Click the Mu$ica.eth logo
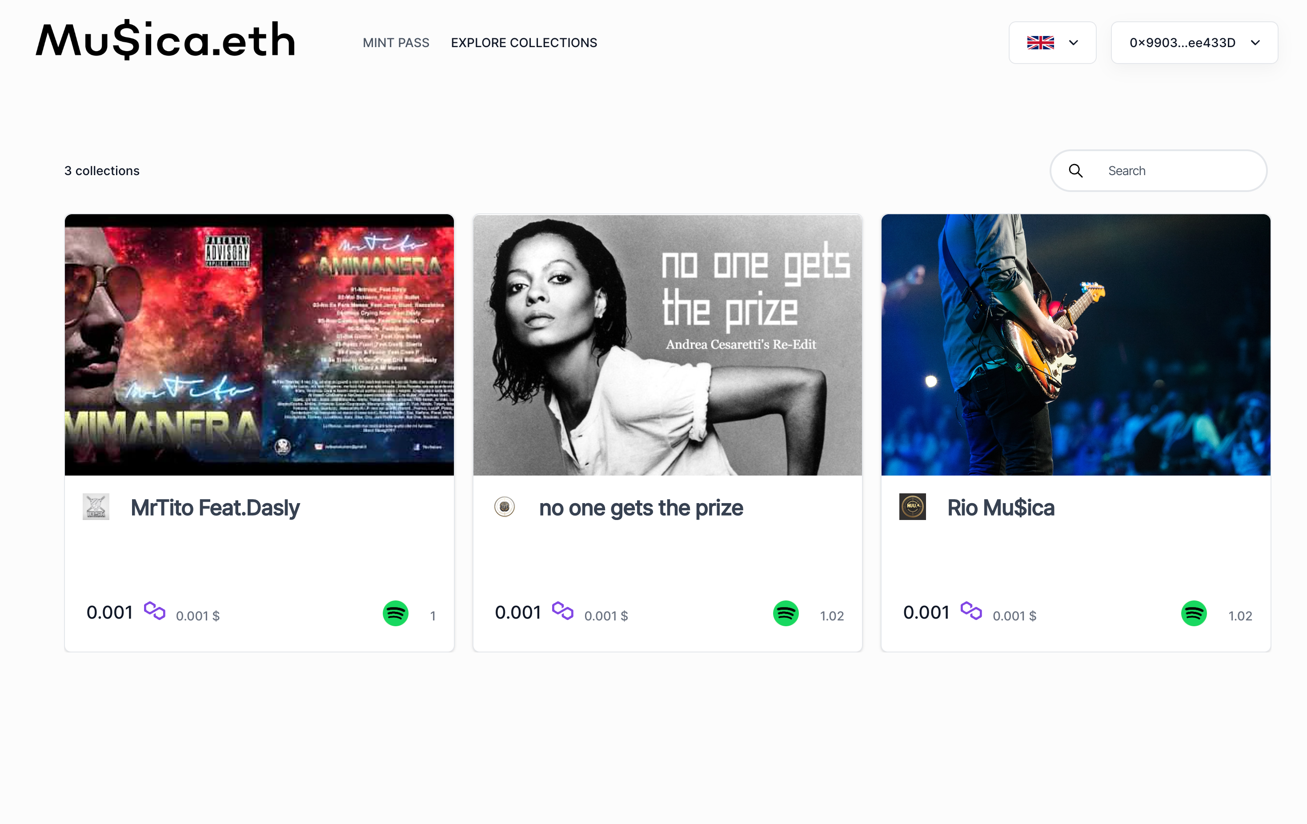The width and height of the screenshot is (1307, 824). click(x=165, y=40)
